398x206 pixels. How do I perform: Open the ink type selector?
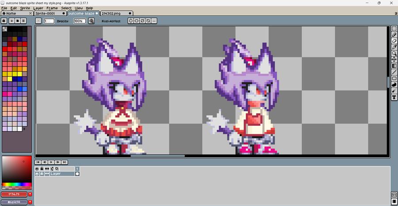tap(92, 21)
